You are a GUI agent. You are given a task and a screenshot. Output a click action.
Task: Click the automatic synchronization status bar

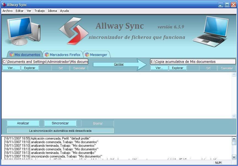click(60, 131)
